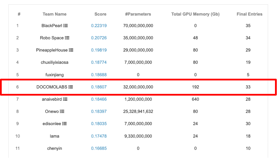Select the team name PineappleHouse
This screenshot has width=277, height=158.
coord(52,50)
